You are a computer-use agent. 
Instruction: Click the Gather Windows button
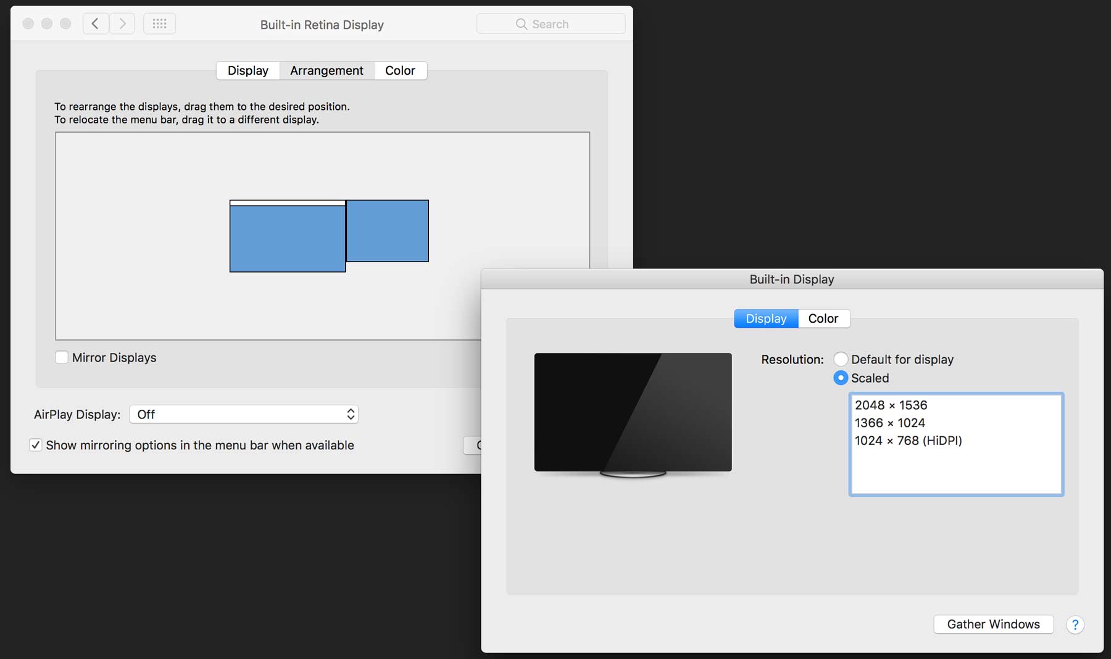pyautogui.click(x=993, y=624)
